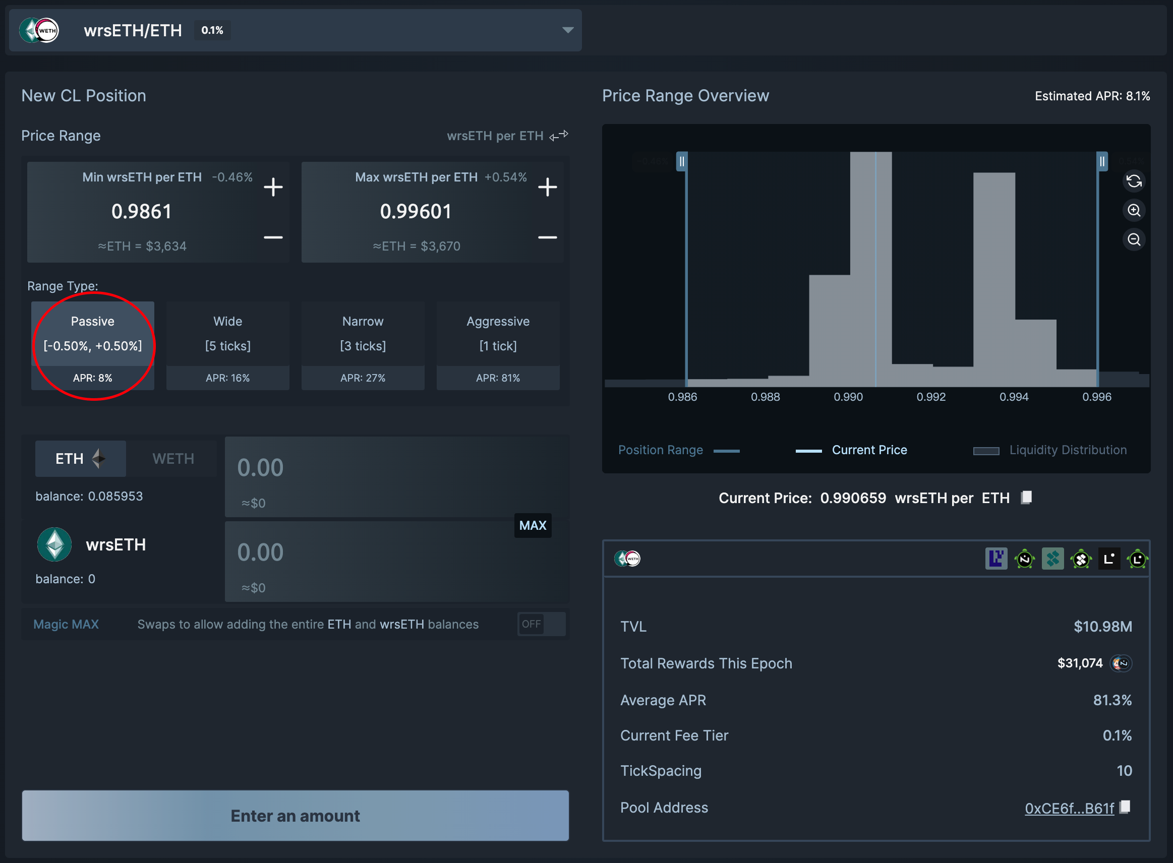1173x863 pixels.
Task: Click the current price marker line in chart
Action: pos(875,269)
